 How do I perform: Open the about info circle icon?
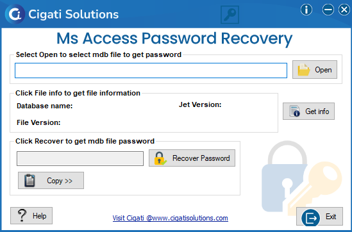pyautogui.click(x=306, y=10)
